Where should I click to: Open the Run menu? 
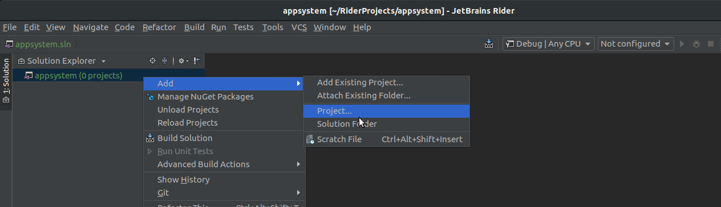point(218,27)
